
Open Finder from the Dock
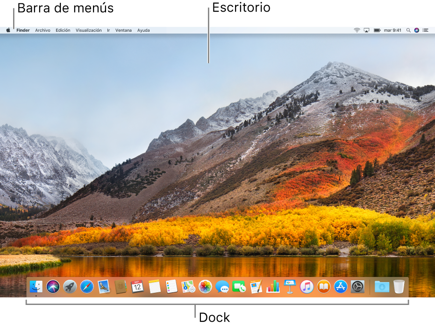[36, 286]
